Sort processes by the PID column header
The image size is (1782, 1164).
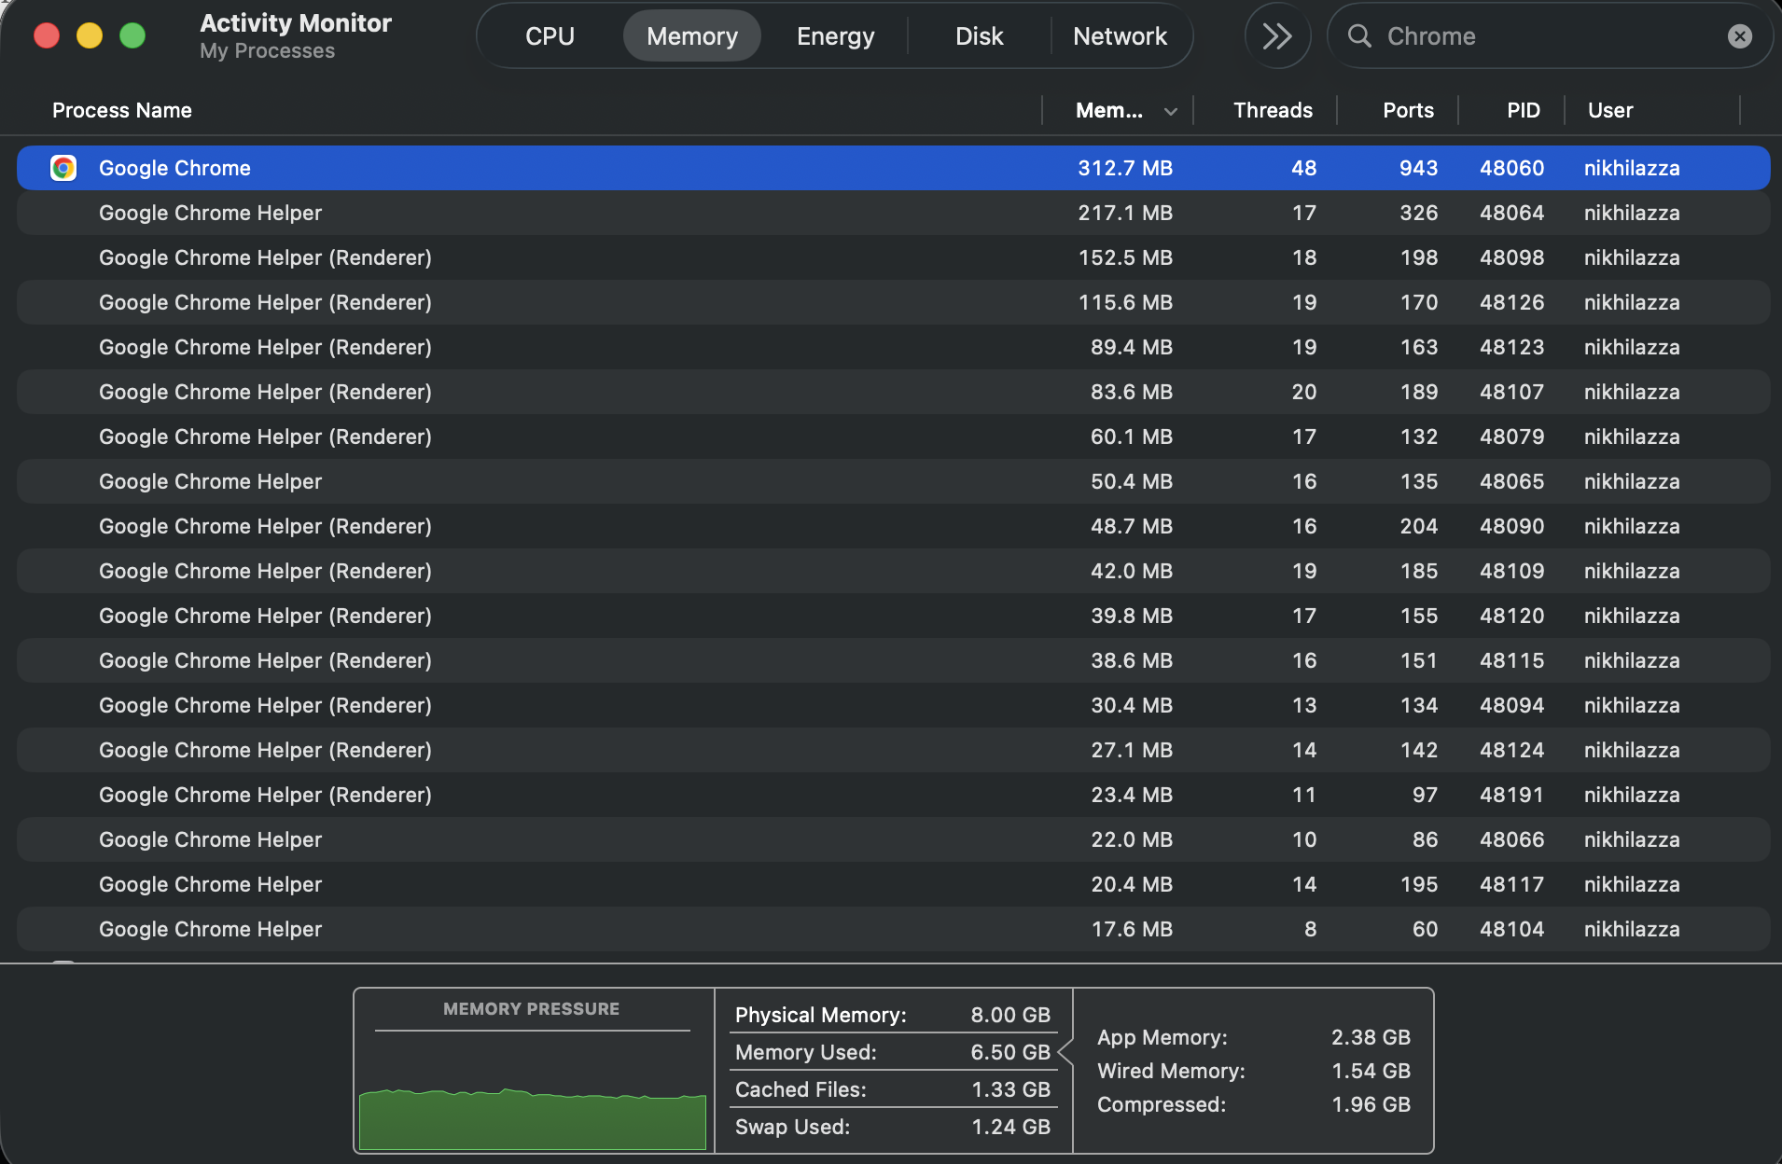pyautogui.click(x=1523, y=110)
